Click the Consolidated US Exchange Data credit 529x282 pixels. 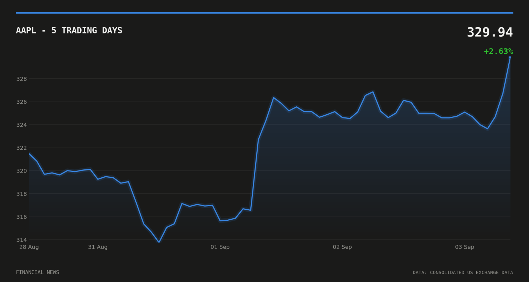coord(463,272)
